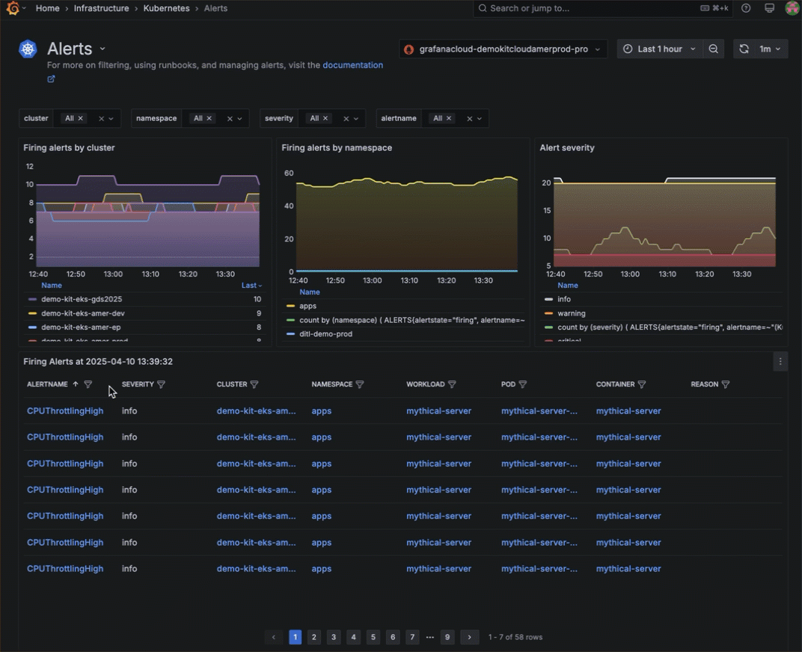Navigate to Infrastructure in the breadcrumb
Image resolution: width=802 pixels, height=652 pixels.
tap(101, 8)
